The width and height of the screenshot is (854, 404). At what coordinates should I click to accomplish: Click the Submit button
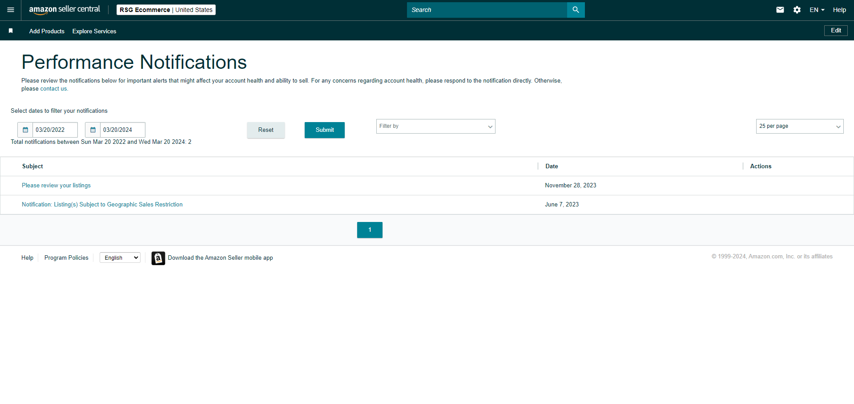(325, 130)
